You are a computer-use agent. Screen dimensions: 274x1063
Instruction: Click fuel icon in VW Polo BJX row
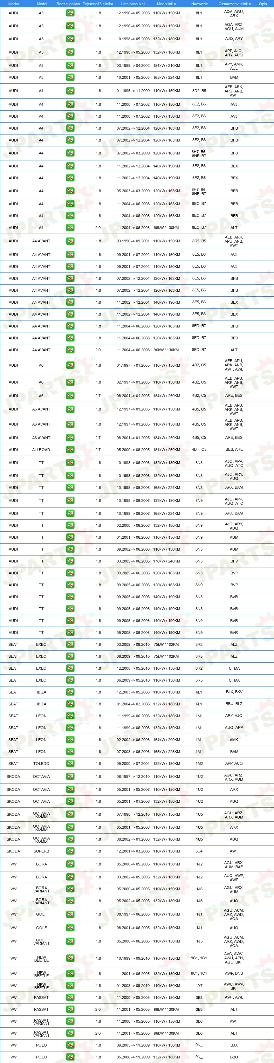[70, 1045]
